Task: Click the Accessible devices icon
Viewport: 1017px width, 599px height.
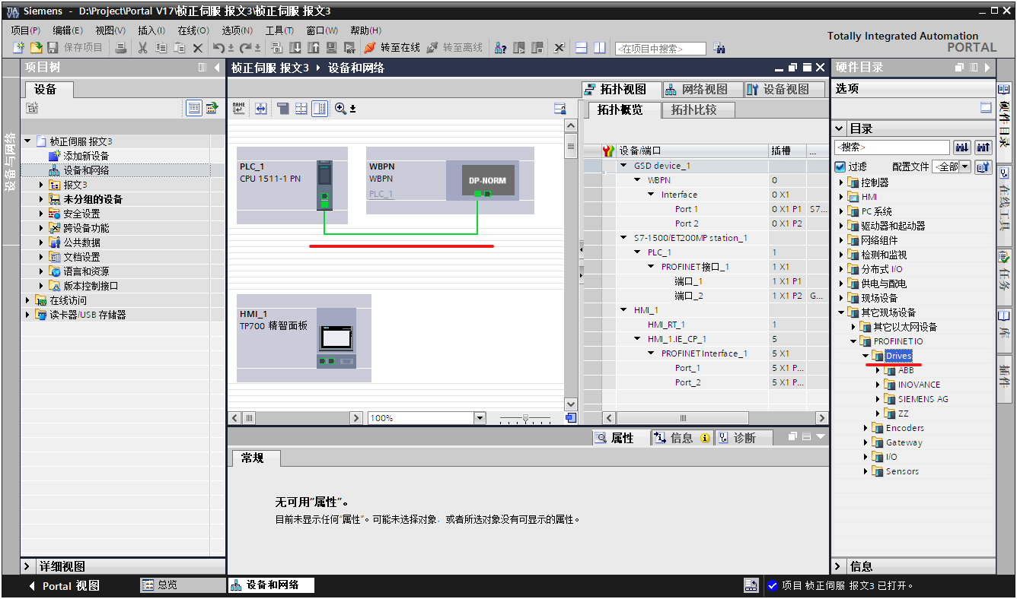Action: (x=500, y=48)
